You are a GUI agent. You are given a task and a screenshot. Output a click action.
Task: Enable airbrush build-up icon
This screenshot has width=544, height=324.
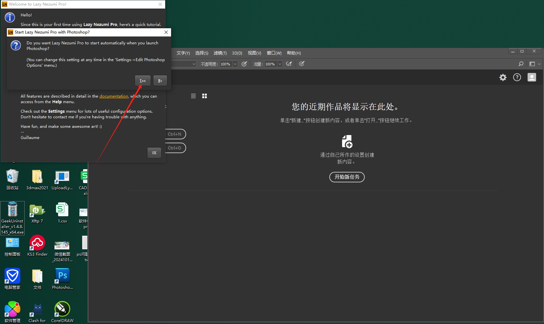pos(289,64)
